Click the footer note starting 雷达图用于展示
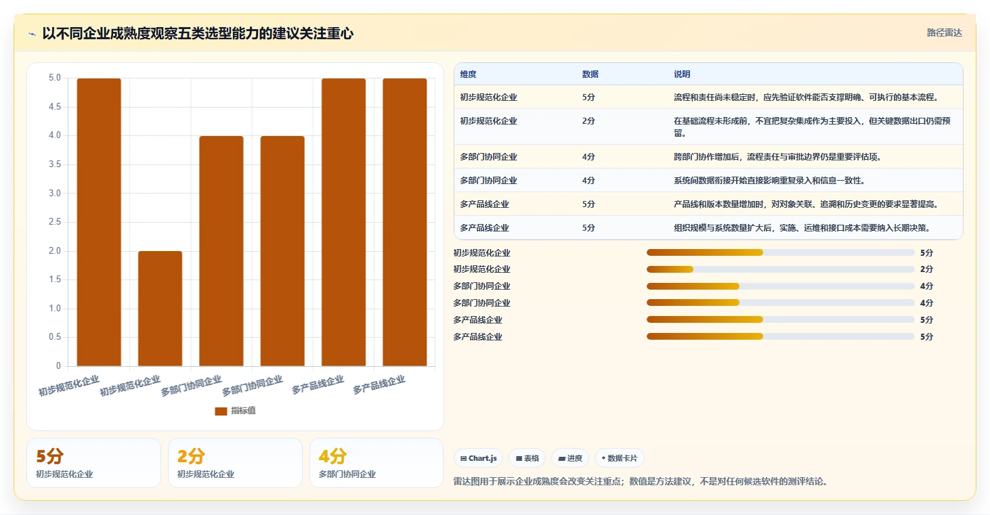The width and height of the screenshot is (990, 515). click(x=641, y=482)
